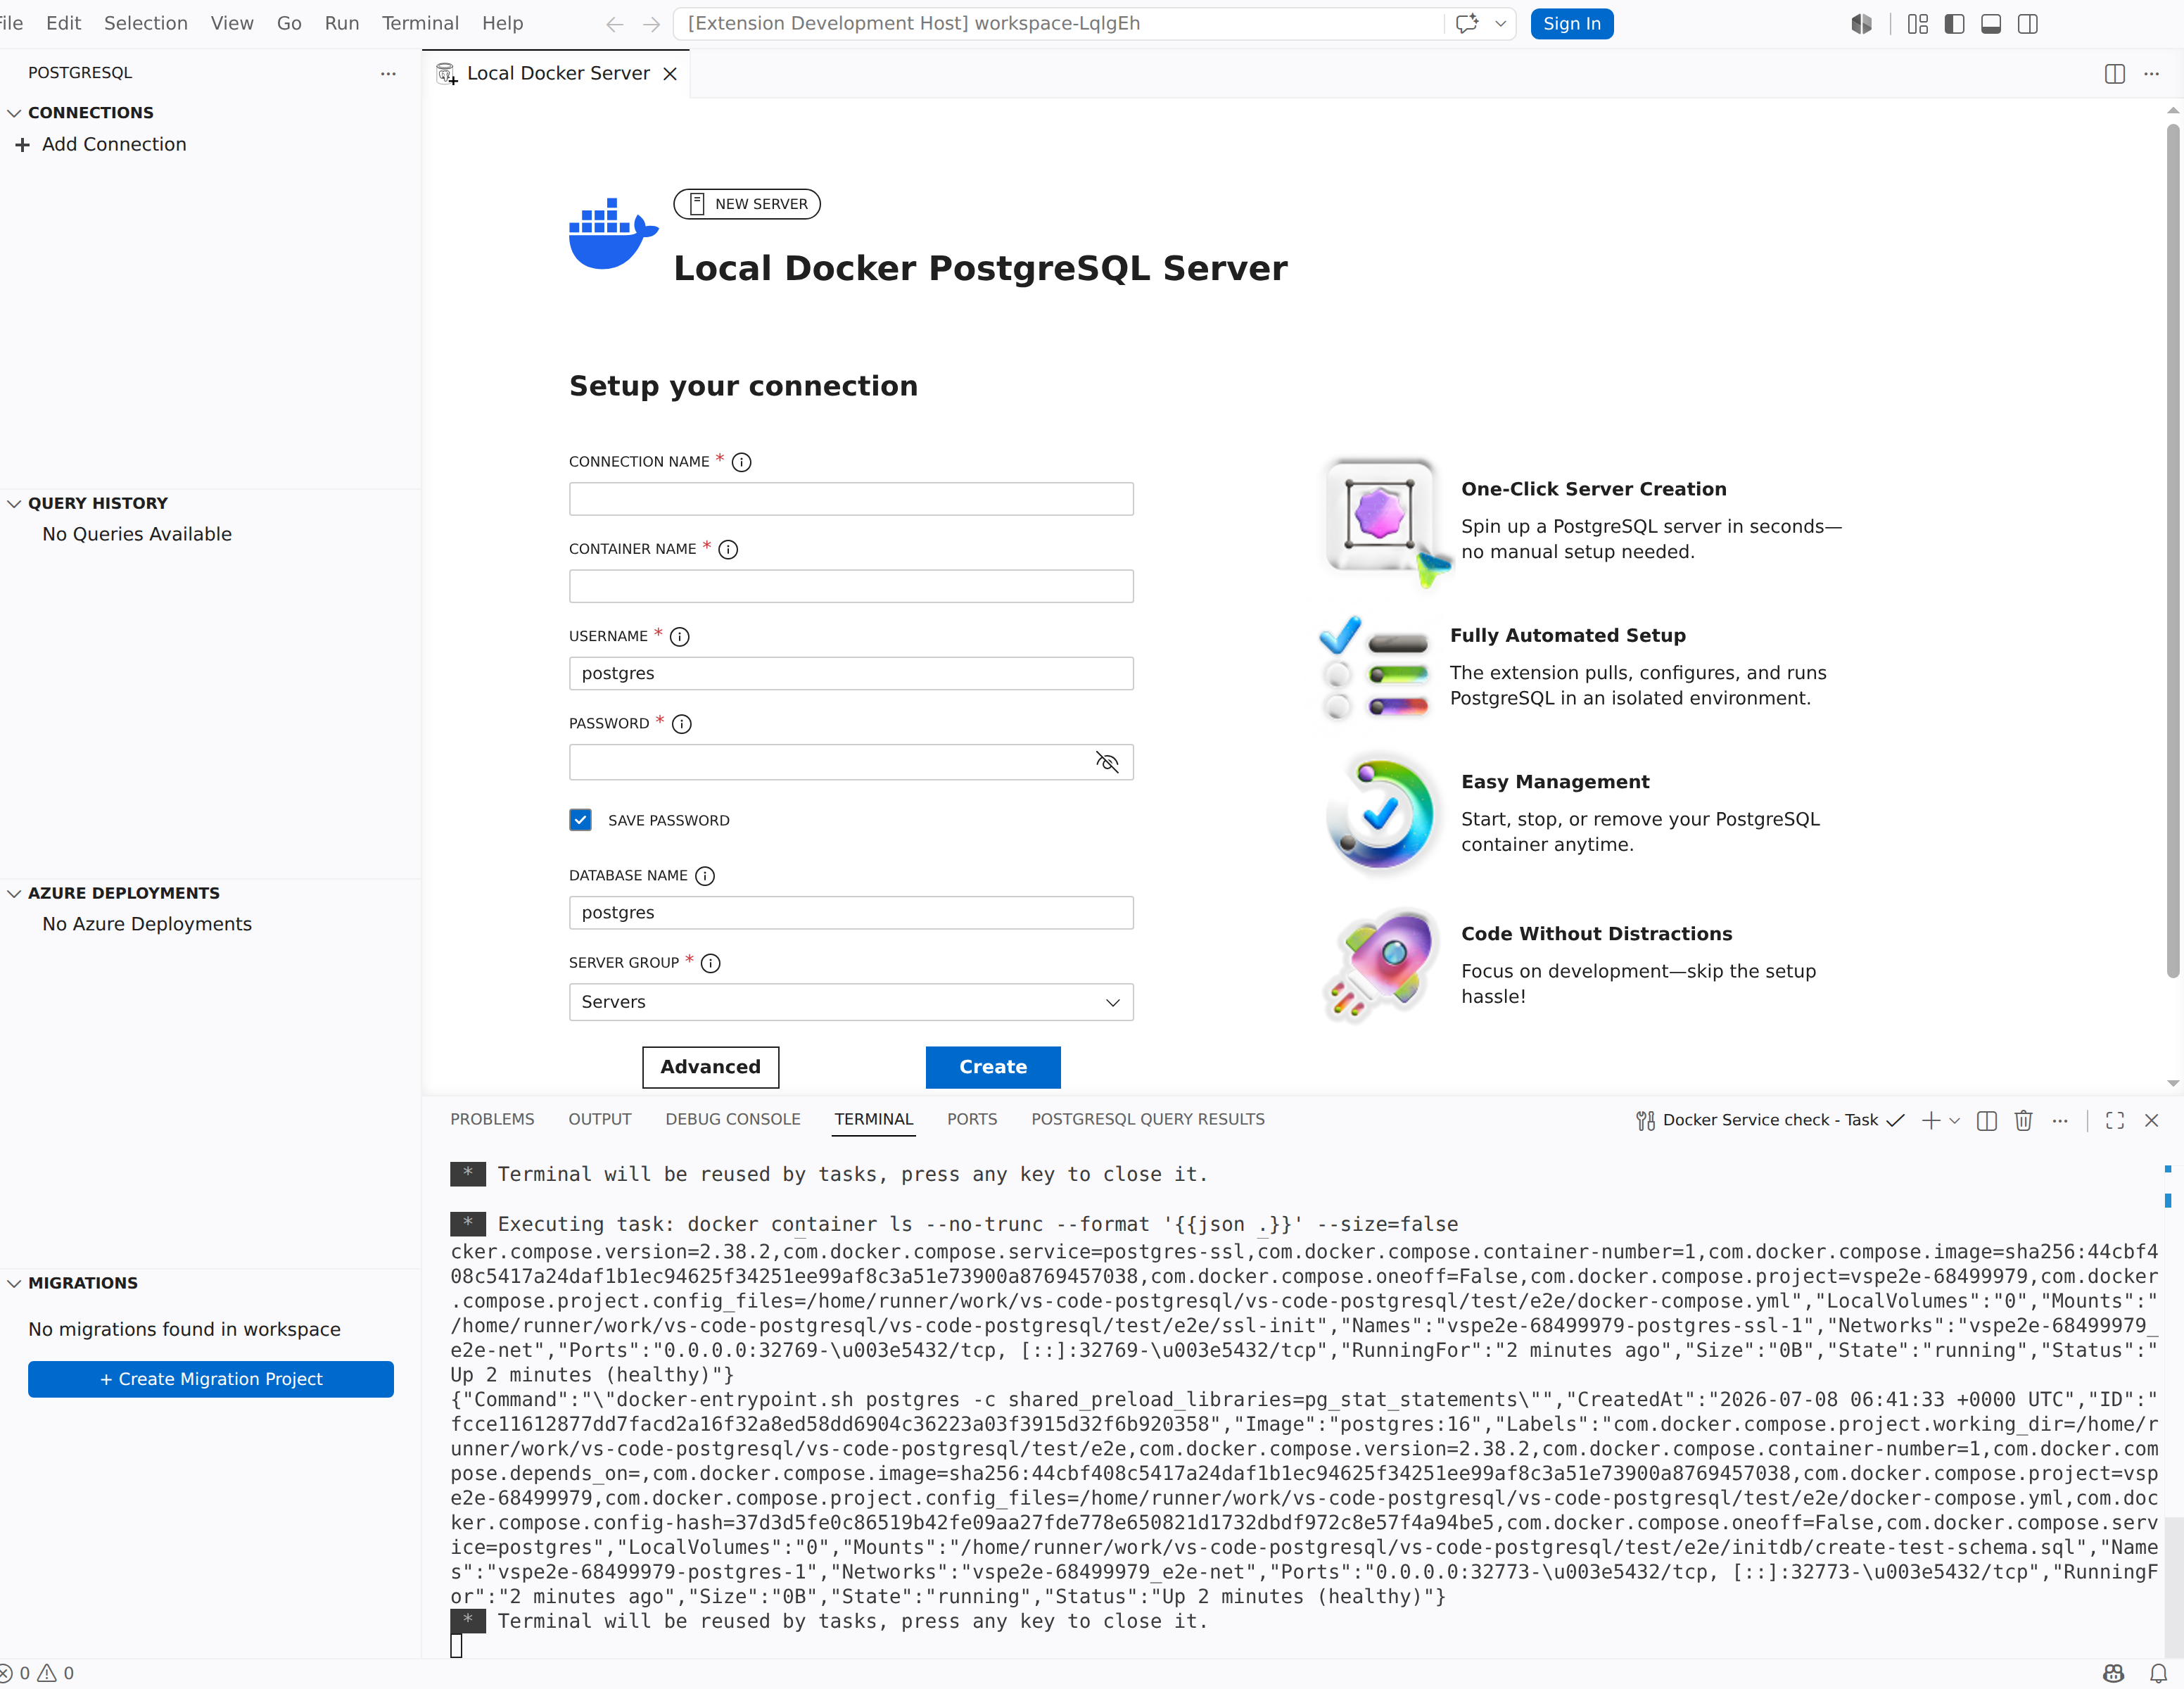This screenshot has width=2184, height=1689.
Task: Click the Sign In button
Action: (1571, 24)
